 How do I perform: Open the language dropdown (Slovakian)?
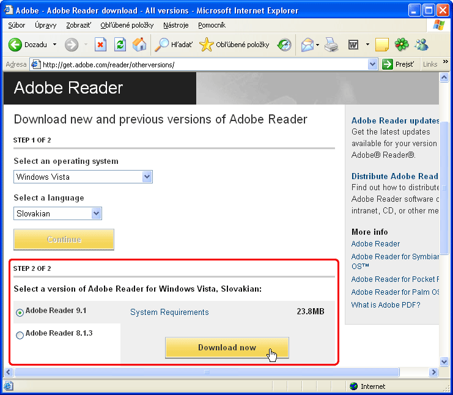[57, 213]
